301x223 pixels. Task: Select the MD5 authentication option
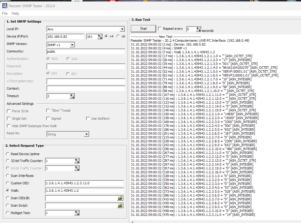[x=48, y=59]
